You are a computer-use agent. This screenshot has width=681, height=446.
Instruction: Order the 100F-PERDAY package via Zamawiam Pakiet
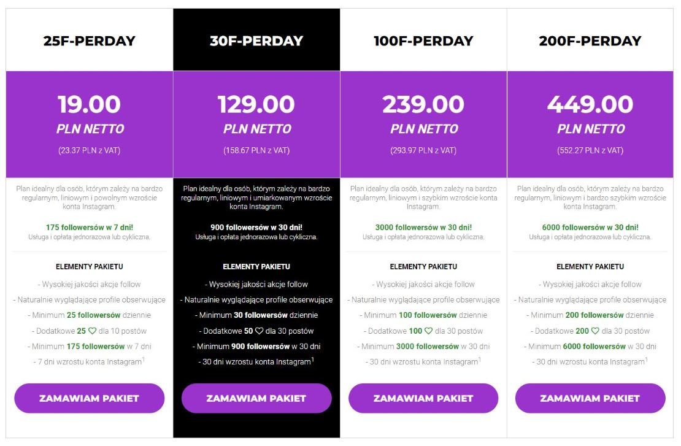click(x=423, y=398)
